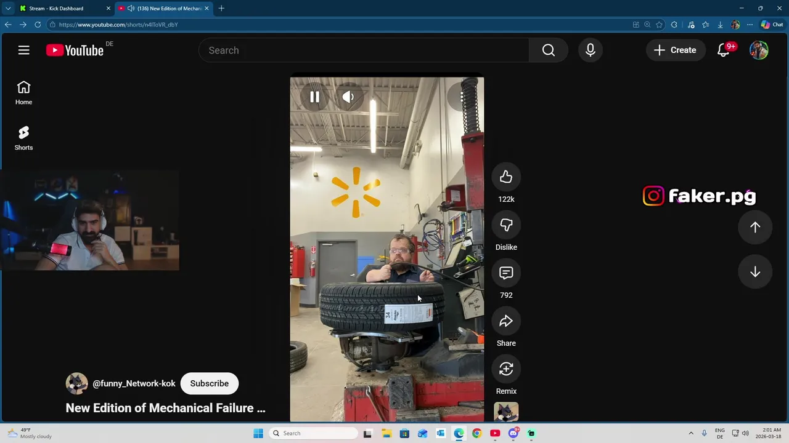The width and height of the screenshot is (789, 443).
Task: Open channel avatar of funny_Network-kok
Action: 76,383
